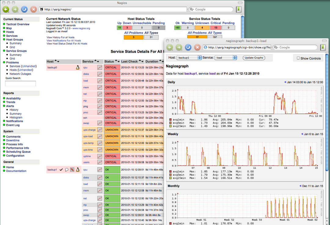Open graph icon for backup1 cpu service
This screenshot has width=330, height=225.
pyautogui.click(x=100, y=170)
